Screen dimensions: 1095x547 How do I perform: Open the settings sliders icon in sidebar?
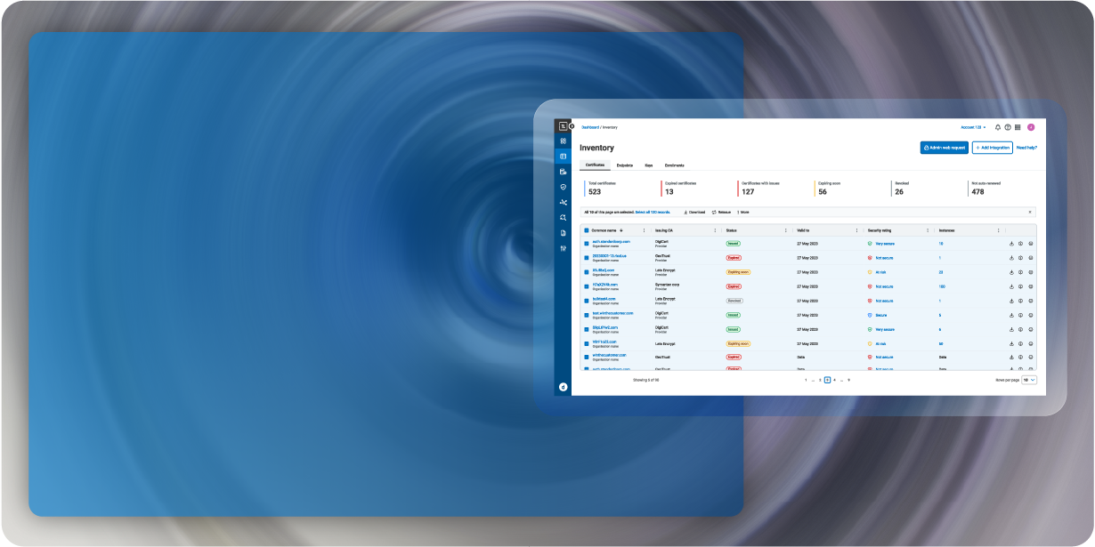tap(563, 248)
